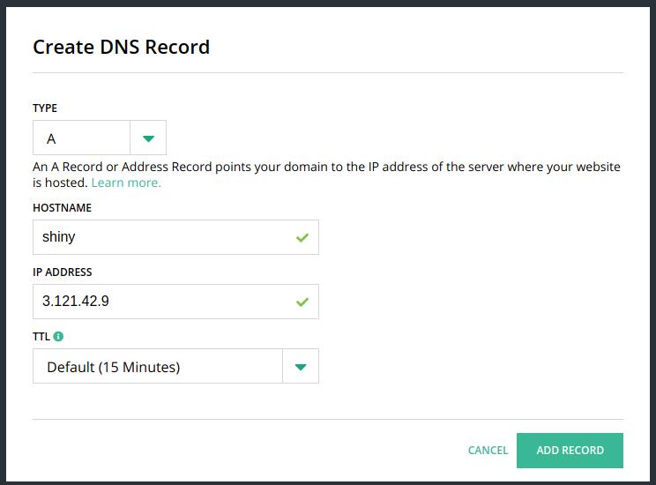The height and width of the screenshot is (485, 656).
Task: Focus the IP Address field containing 3.121.42.9
Action: [175, 302]
